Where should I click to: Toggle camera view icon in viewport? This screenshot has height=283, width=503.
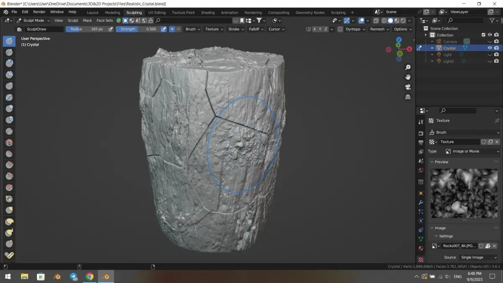click(407, 87)
